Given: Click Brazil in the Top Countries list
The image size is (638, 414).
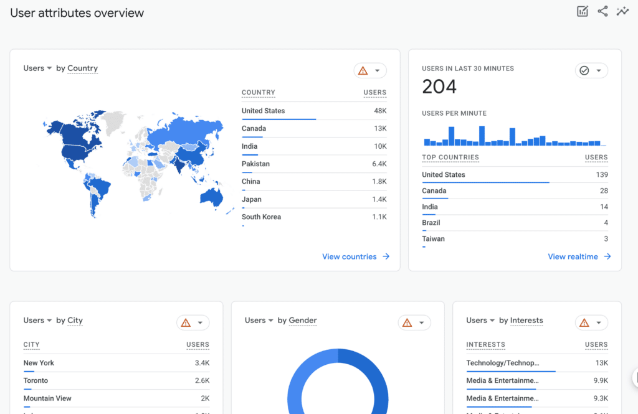Looking at the screenshot, I should click(431, 222).
